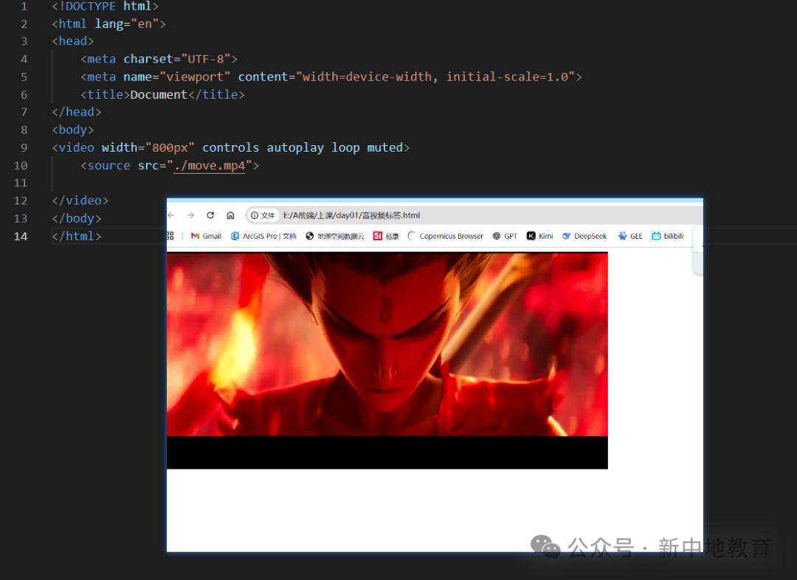797x580 pixels.
Task: Click the address bar URL text
Action: pyautogui.click(x=352, y=215)
